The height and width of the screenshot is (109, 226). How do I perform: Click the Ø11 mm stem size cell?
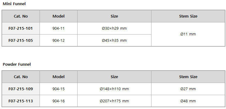click(188, 34)
